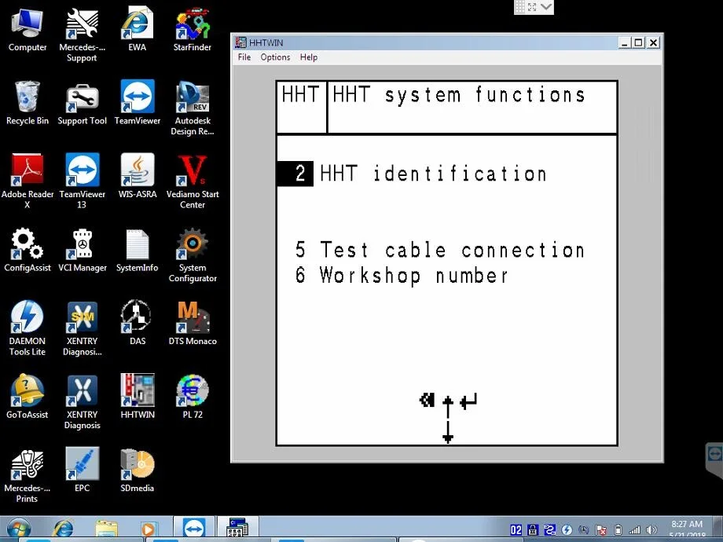Open the SystemInfo file icon
Image resolution: width=723 pixels, height=542 pixels.
(x=137, y=251)
